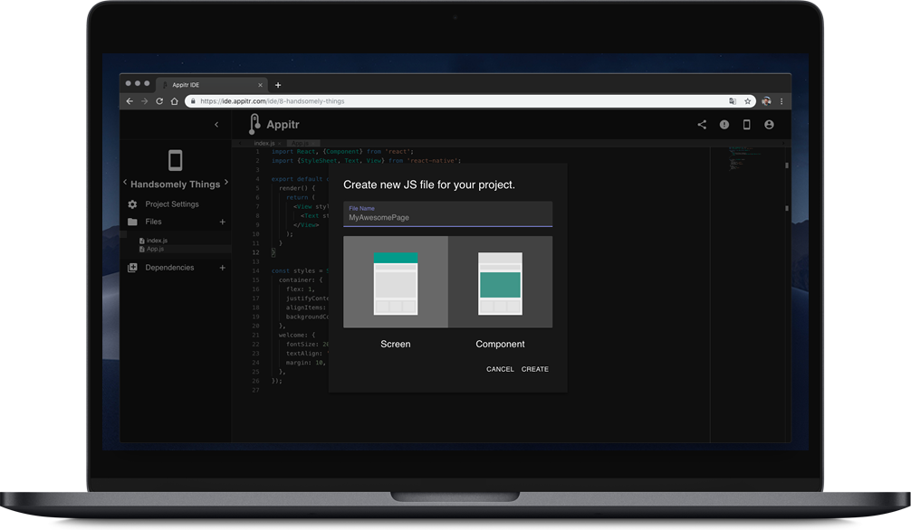
Task: Open the alert notifications icon
Action: (724, 125)
